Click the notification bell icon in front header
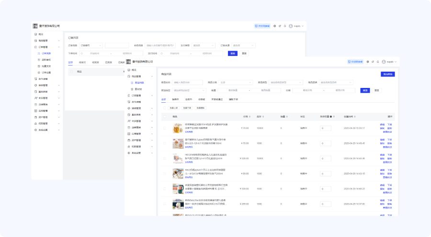 coord(377,62)
